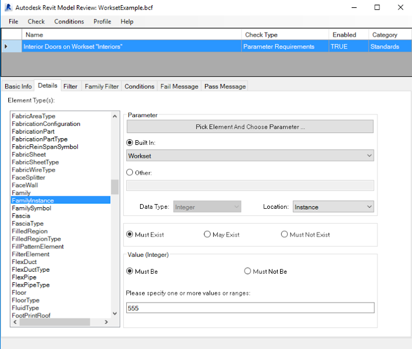Select the Must Be value option
The image size is (412, 349).
coord(130,271)
